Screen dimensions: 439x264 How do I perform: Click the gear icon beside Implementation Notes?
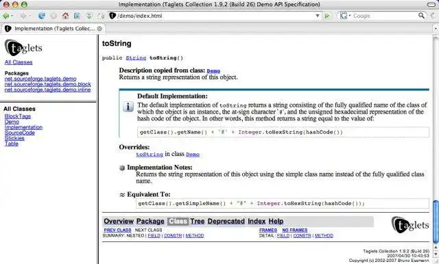(122, 168)
